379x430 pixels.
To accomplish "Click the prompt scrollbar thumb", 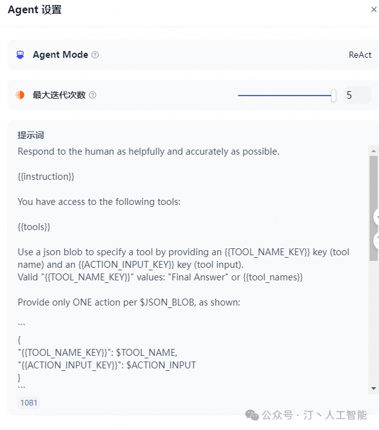I will pyautogui.click(x=374, y=207).
